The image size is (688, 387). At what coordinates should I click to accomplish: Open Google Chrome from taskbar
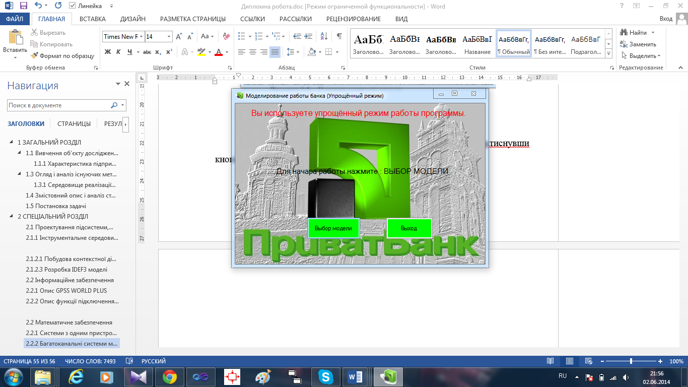[169, 377]
